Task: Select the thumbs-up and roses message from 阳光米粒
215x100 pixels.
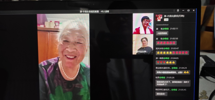Action: (x=172, y=53)
